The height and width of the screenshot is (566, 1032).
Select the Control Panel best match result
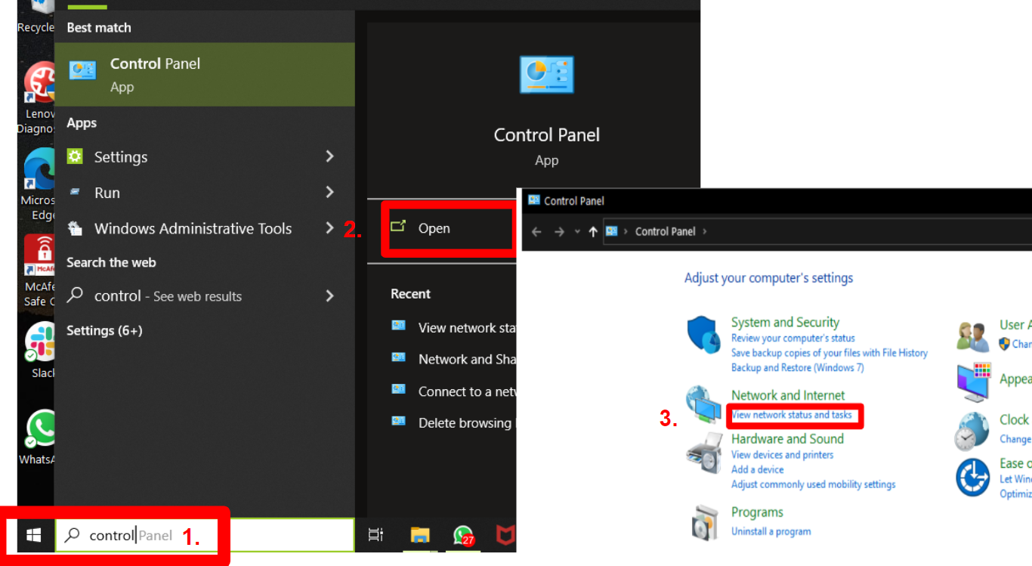pyautogui.click(x=204, y=74)
